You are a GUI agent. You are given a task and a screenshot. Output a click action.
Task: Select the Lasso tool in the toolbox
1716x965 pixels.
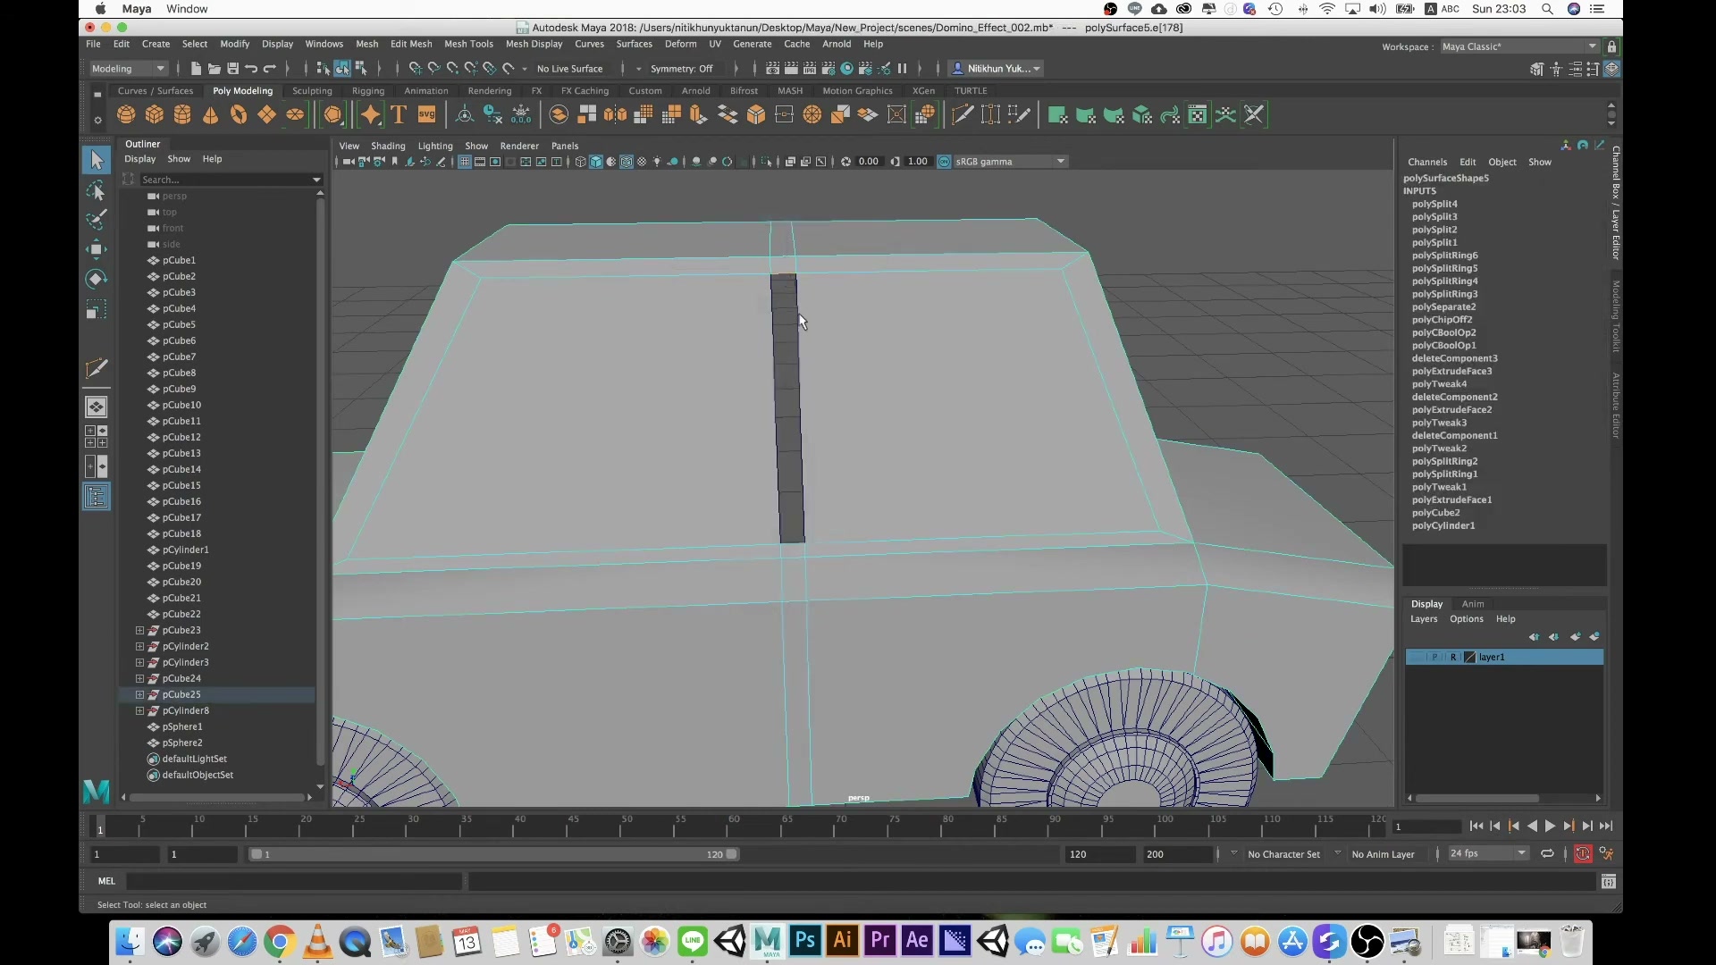tap(97, 191)
